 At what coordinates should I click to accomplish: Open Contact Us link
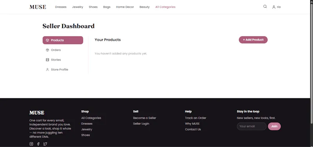[x=193, y=129]
